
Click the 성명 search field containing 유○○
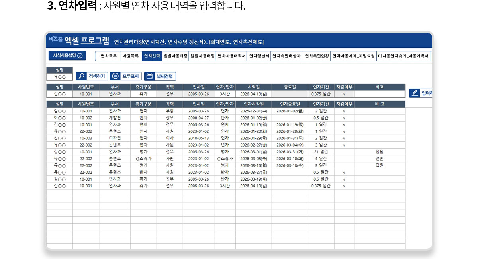pyautogui.click(x=59, y=77)
